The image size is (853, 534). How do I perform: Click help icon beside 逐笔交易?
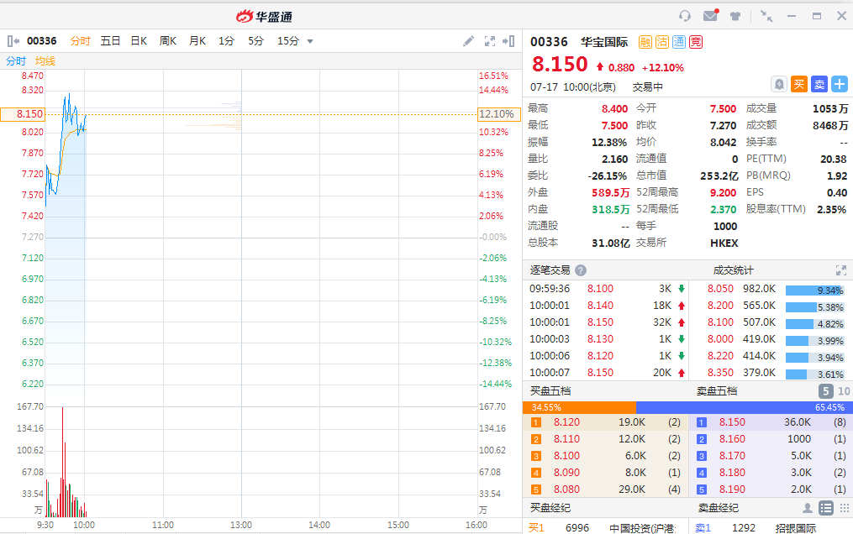[581, 270]
